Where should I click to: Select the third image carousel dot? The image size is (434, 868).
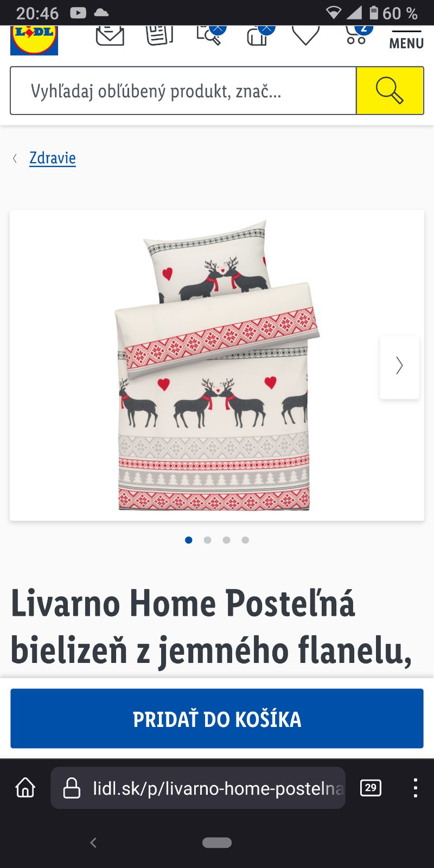click(x=226, y=540)
